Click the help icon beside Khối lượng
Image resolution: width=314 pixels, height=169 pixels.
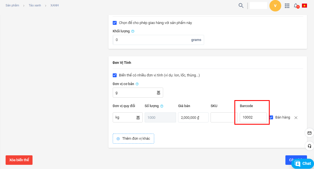click(x=133, y=31)
